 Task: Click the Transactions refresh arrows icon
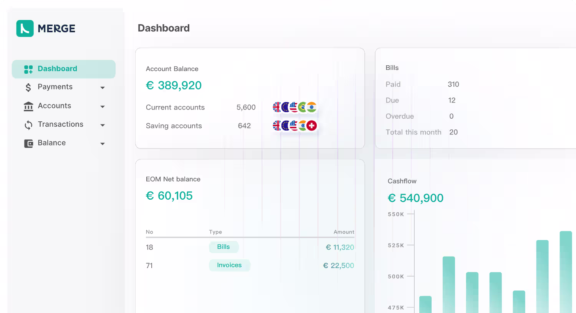click(28, 125)
